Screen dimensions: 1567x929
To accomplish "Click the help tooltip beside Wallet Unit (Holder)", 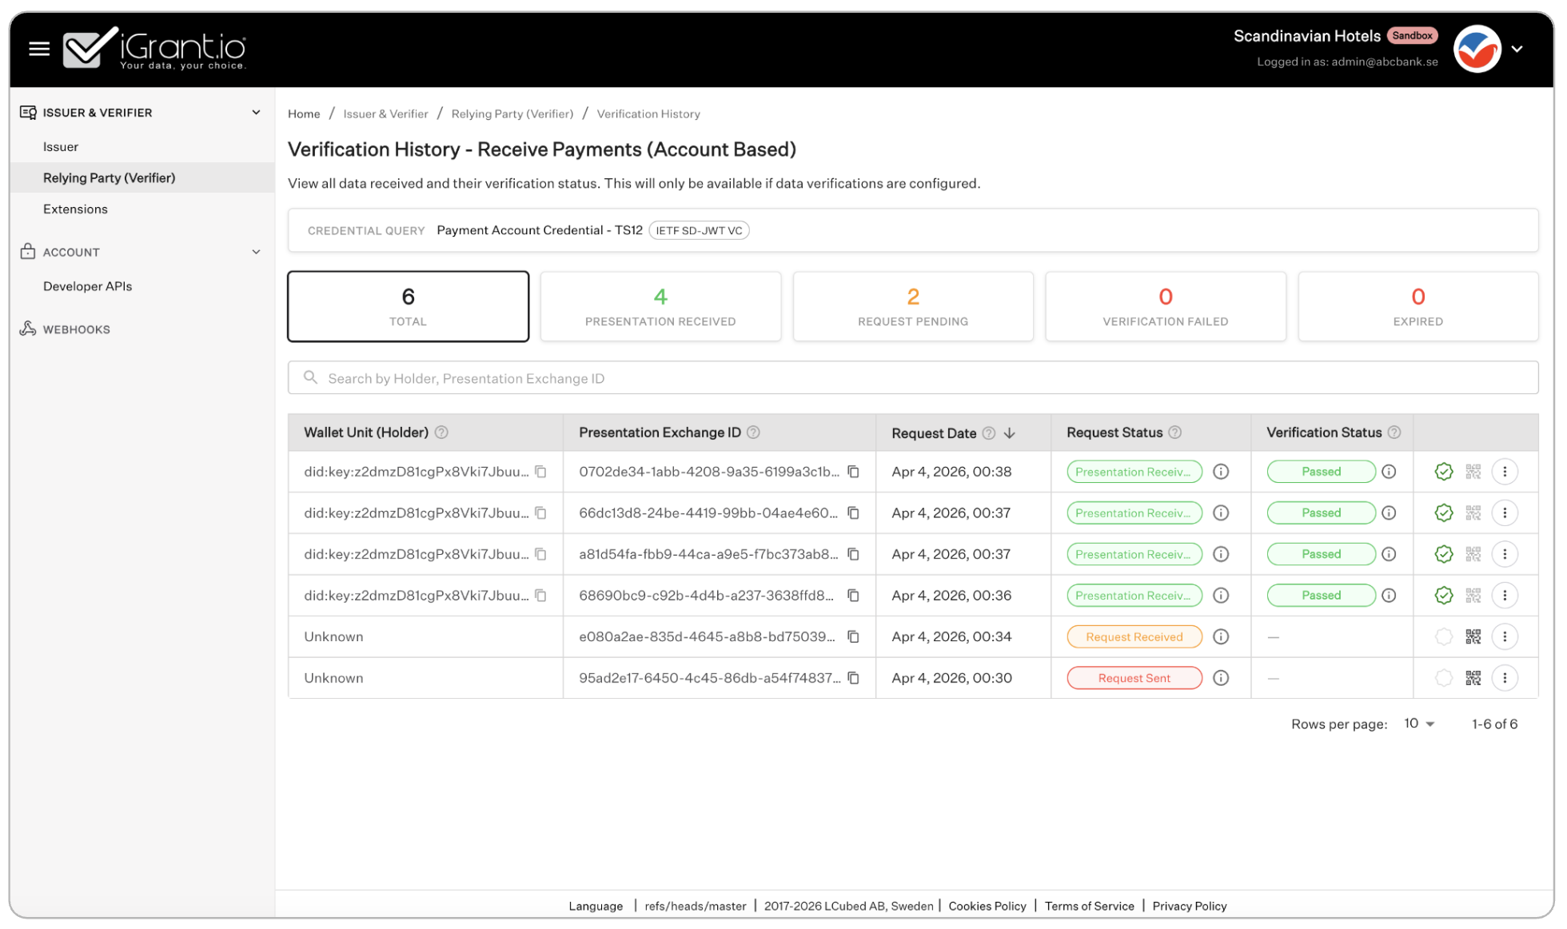I will 441,432.
